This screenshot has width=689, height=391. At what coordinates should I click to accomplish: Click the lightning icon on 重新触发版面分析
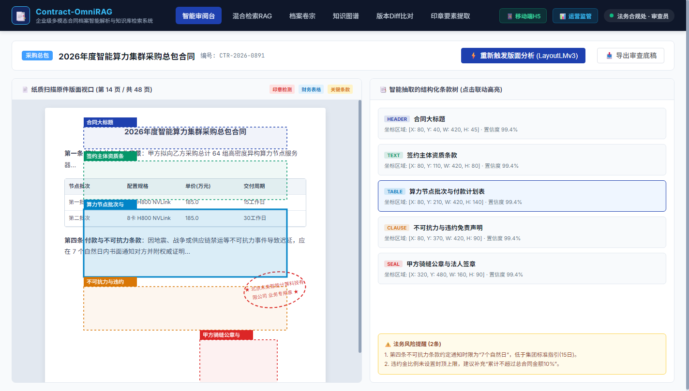(474, 56)
